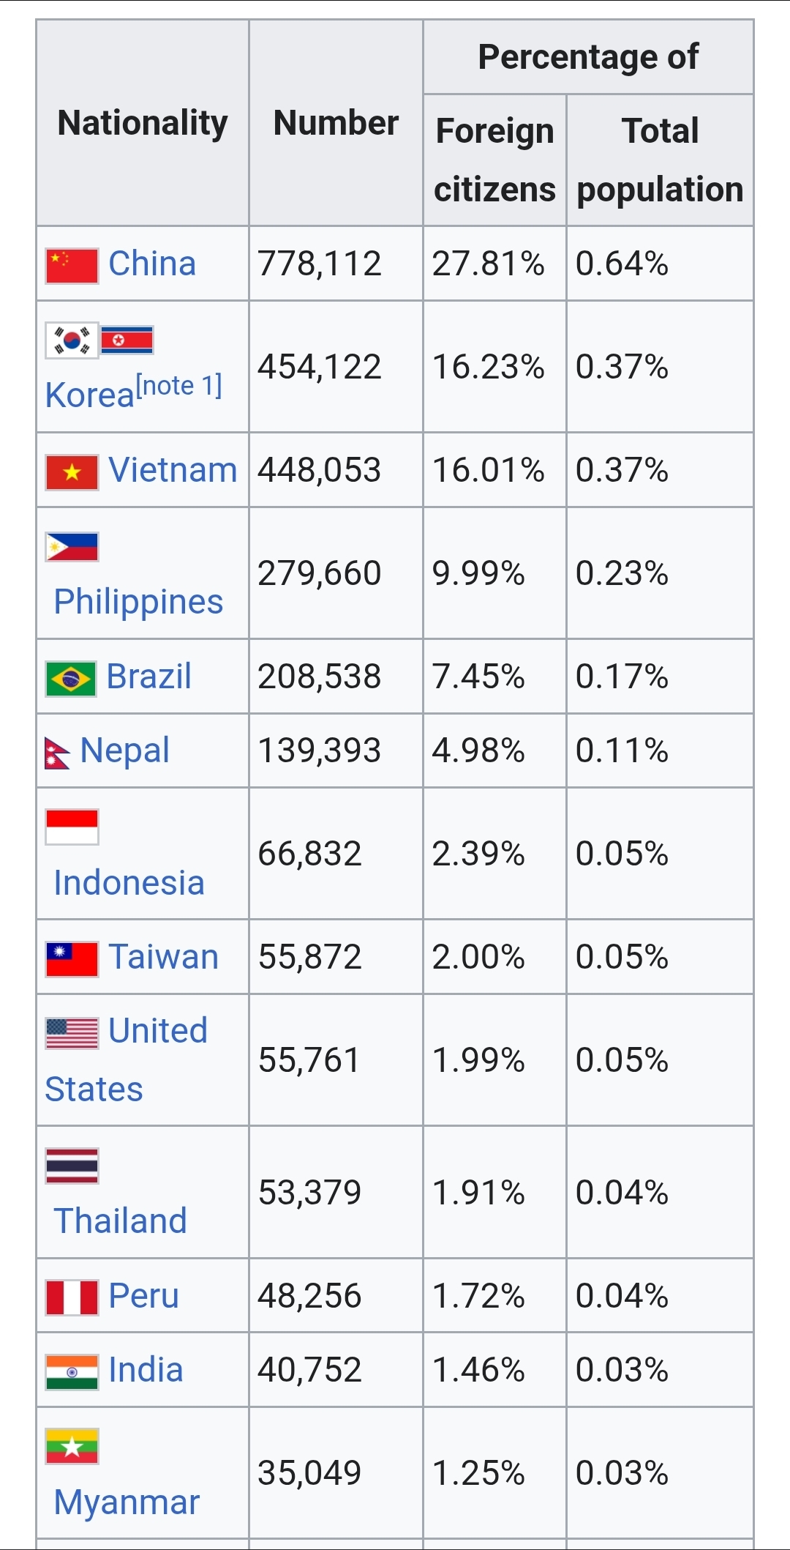
Task: Open the Korea link
Action: tap(90, 395)
